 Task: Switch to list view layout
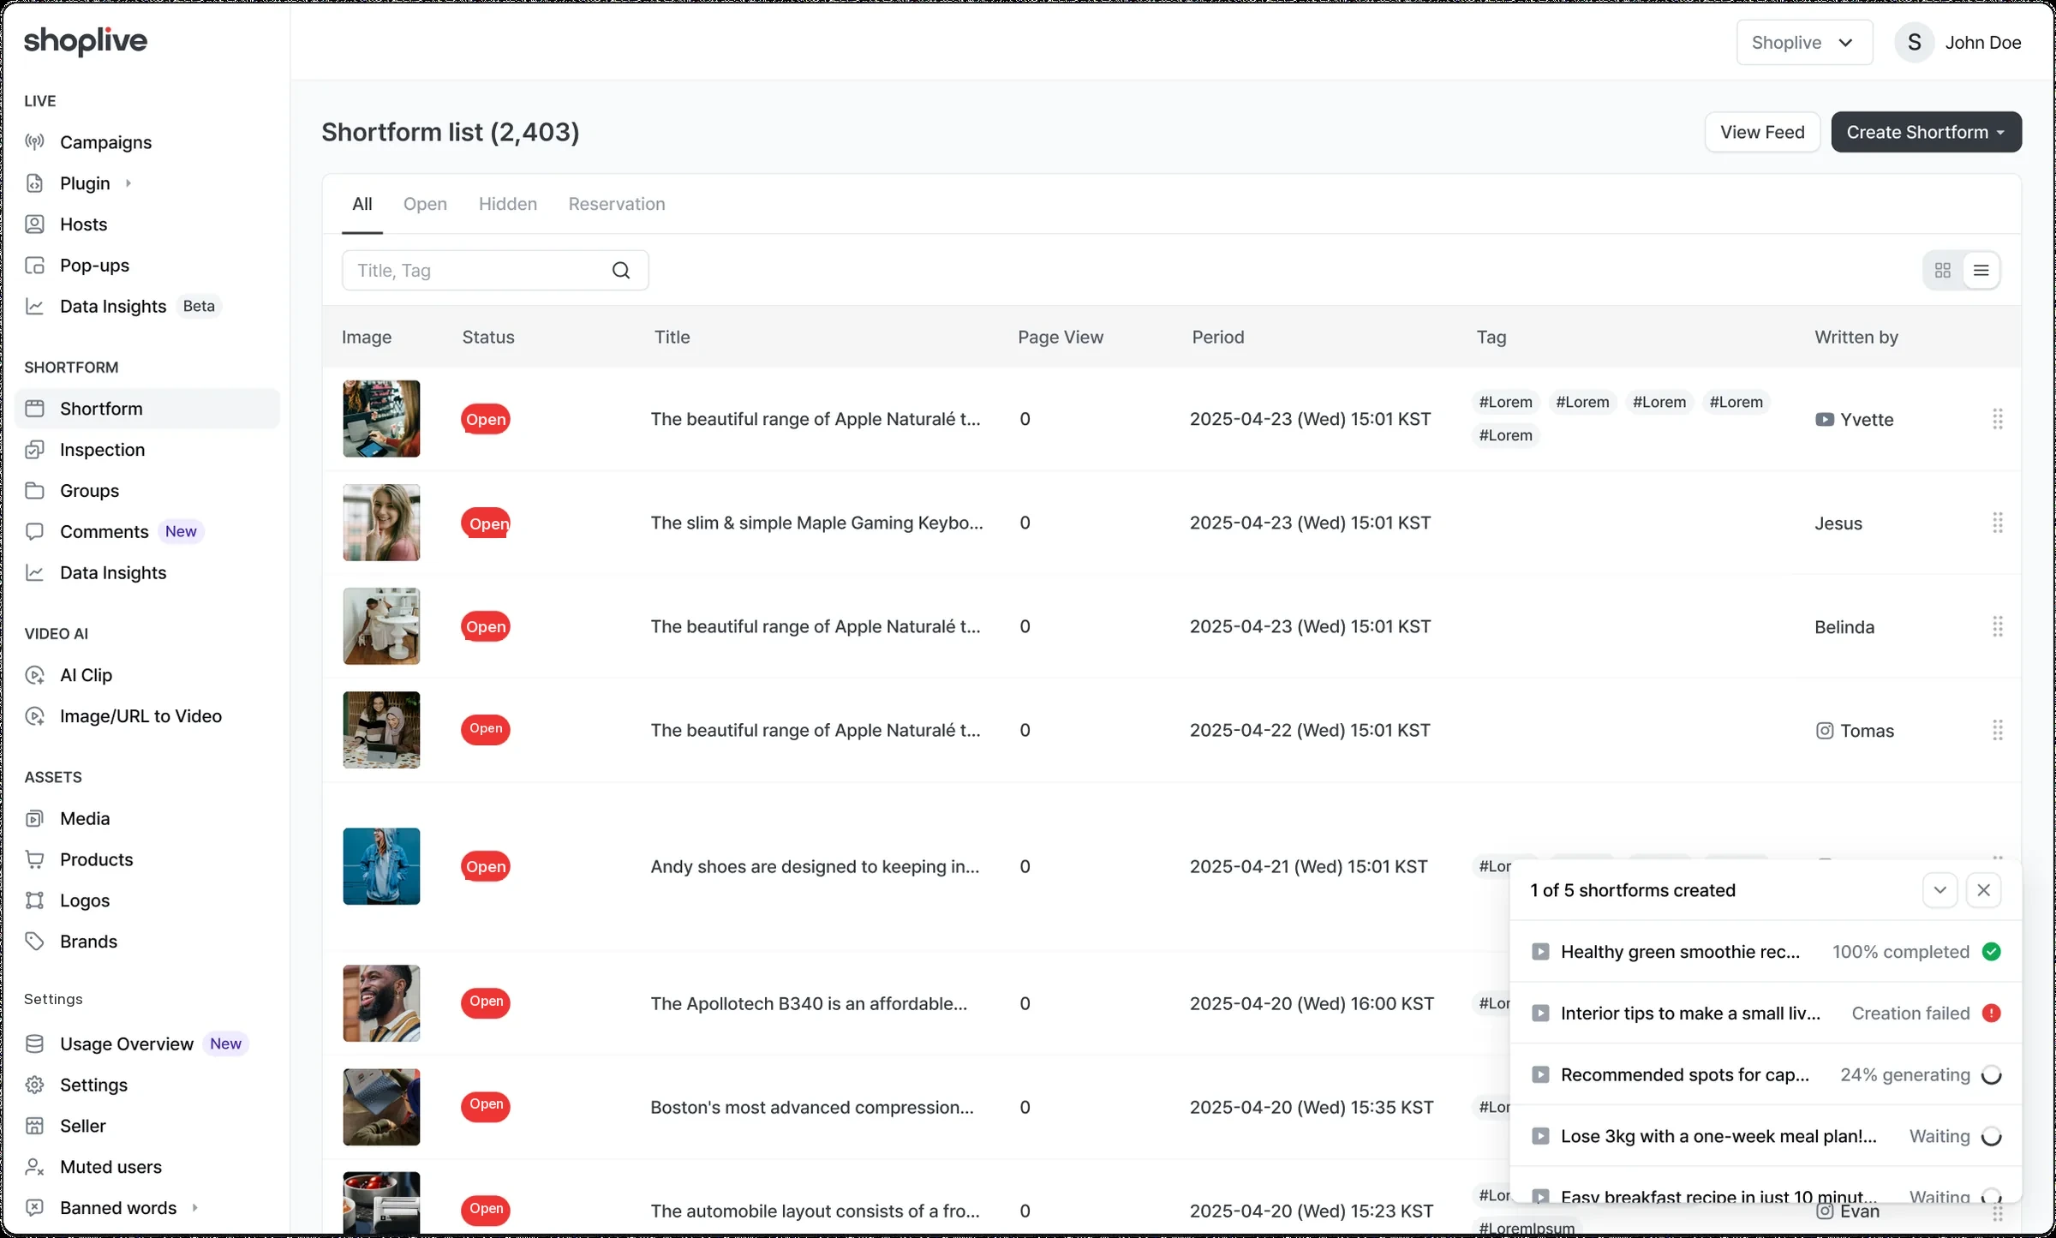pos(1981,271)
